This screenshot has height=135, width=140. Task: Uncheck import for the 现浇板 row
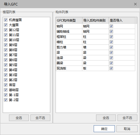tap(111, 68)
